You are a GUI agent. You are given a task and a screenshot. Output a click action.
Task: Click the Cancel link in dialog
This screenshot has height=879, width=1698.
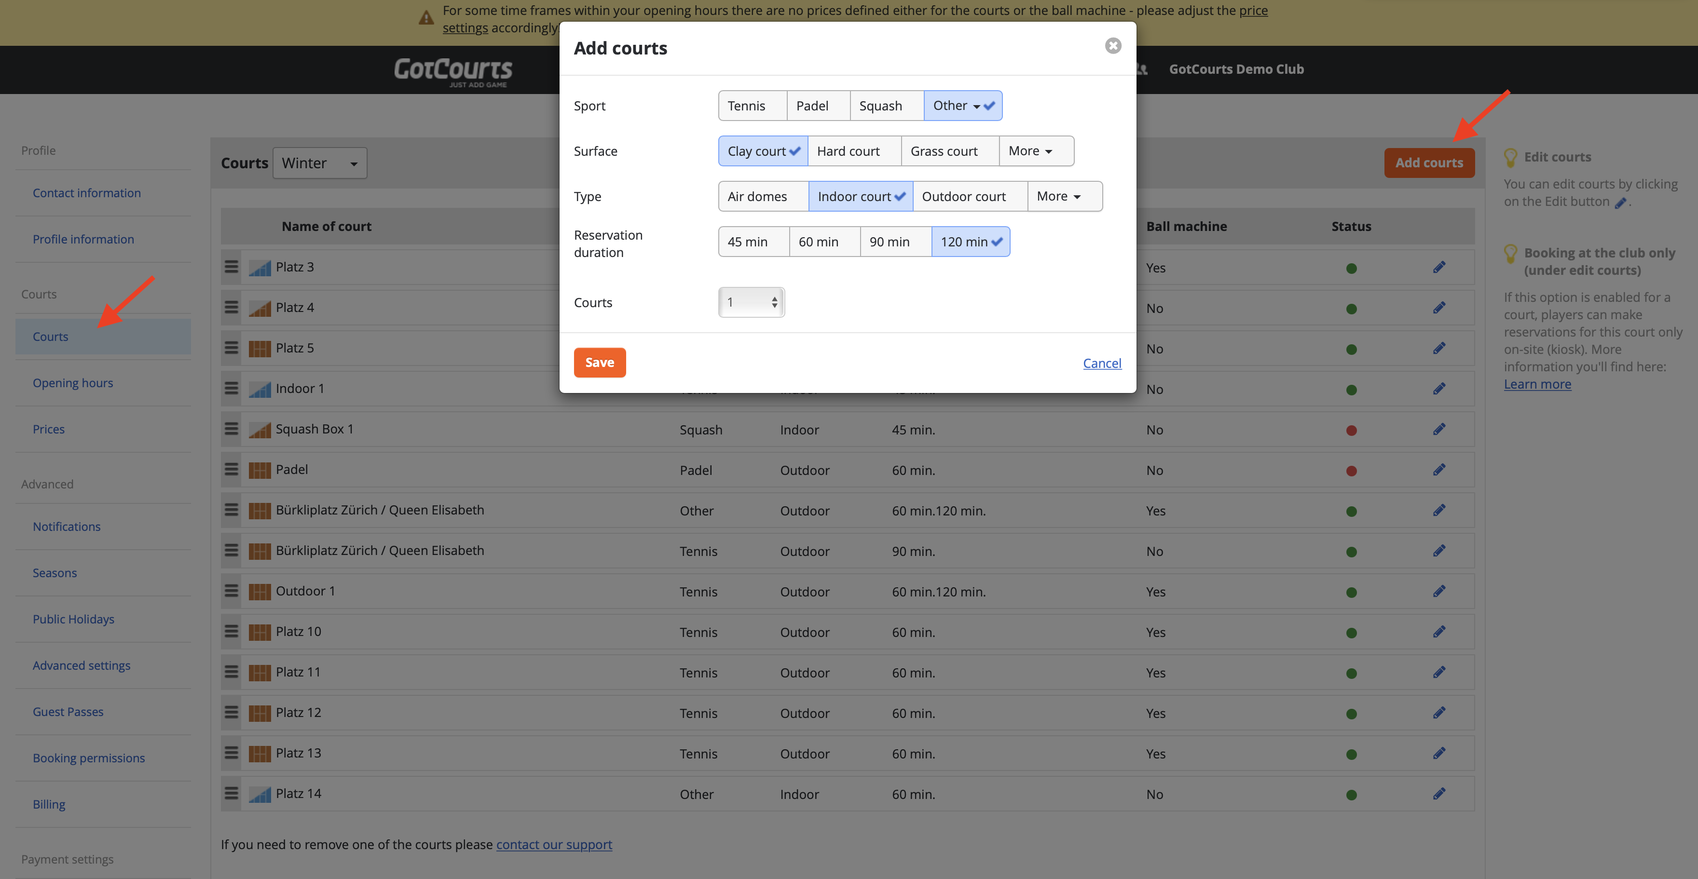[1102, 363]
